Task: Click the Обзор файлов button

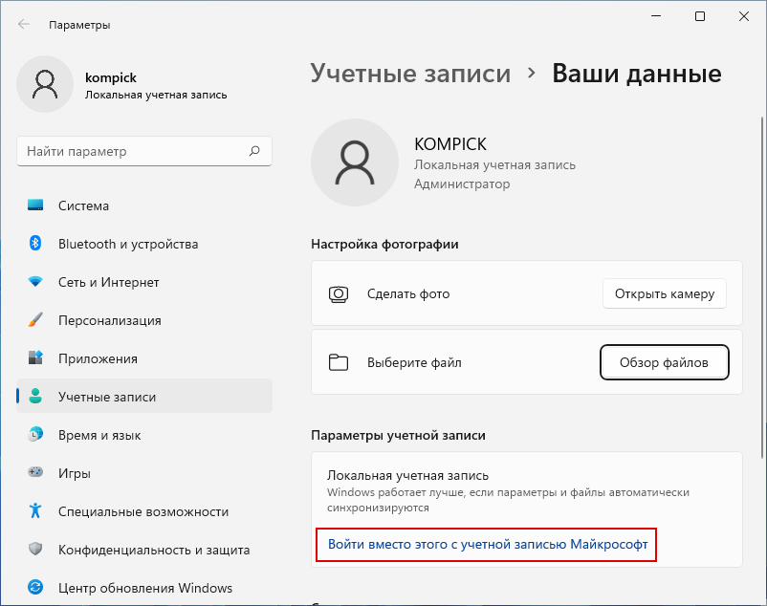Action: [x=665, y=362]
